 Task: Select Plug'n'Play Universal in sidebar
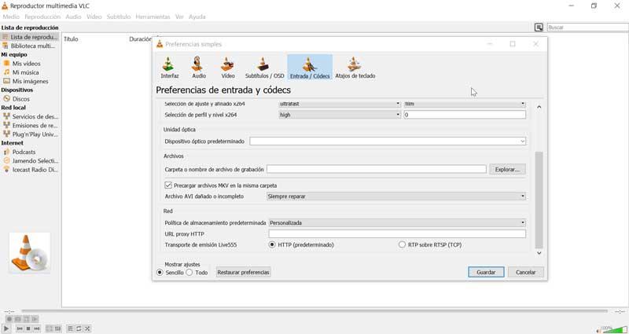tap(30, 134)
